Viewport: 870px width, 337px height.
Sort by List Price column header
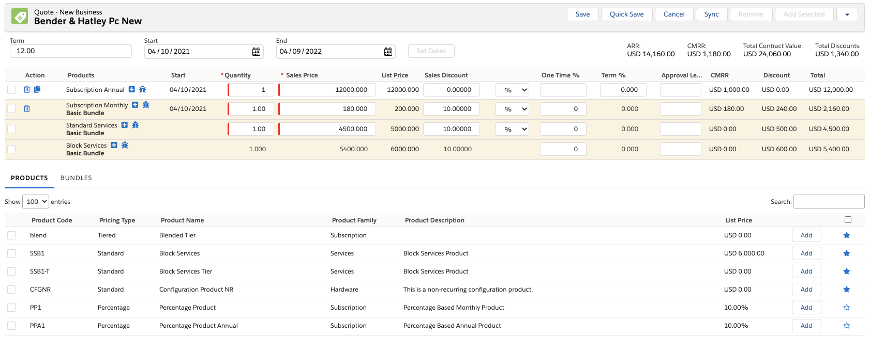tap(739, 220)
